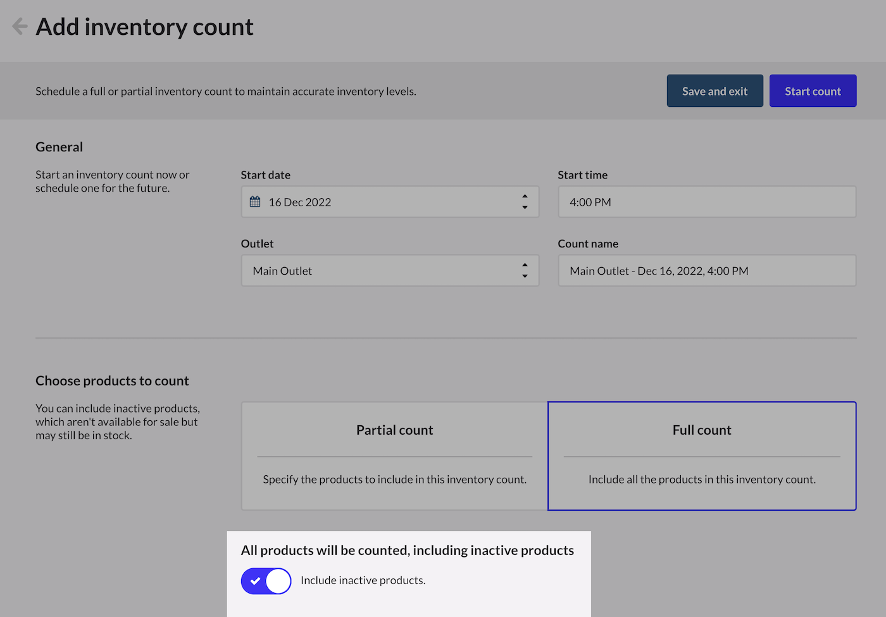Click the up arrow in Start date field

pyautogui.click(x=525, y=197)
